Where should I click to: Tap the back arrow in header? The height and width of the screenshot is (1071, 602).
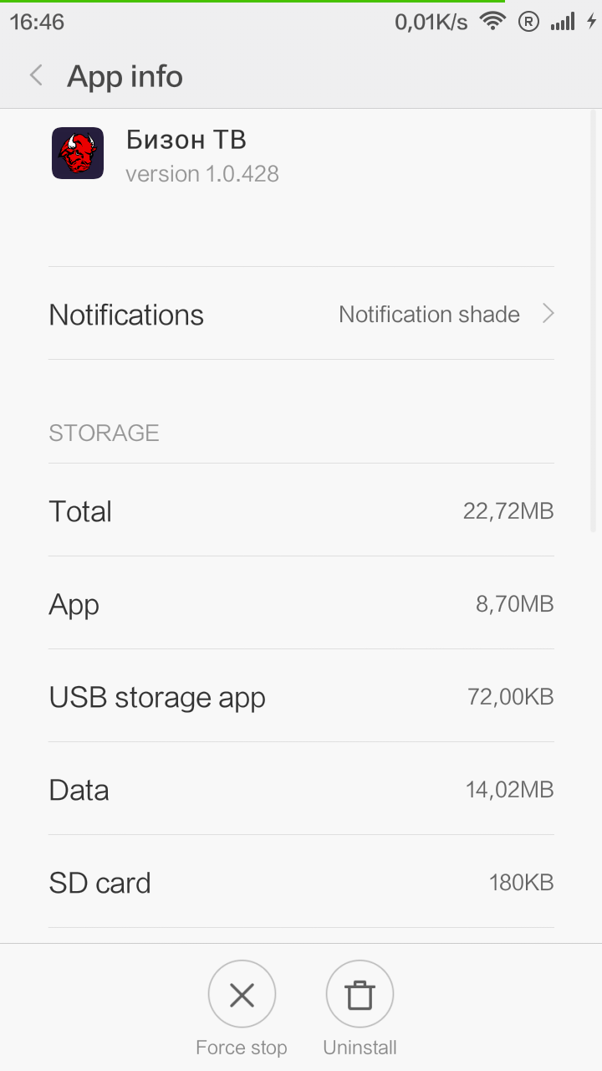point(36,76)
